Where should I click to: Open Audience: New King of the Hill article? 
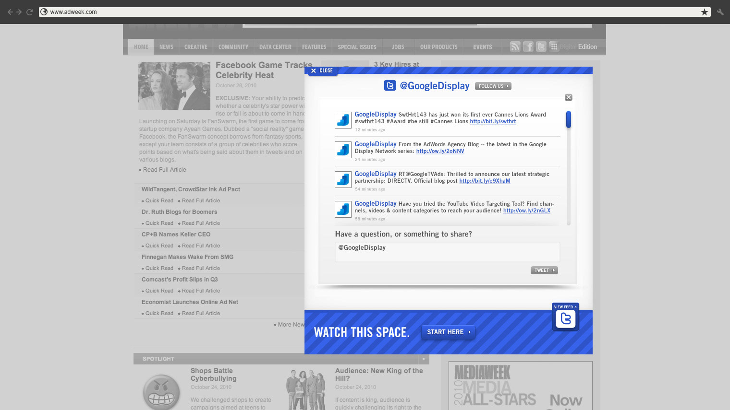379,375
